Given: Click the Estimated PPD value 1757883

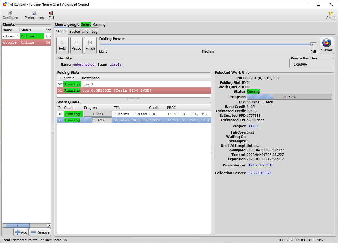Looking at the screenshot, I should (x=253, y=116).
